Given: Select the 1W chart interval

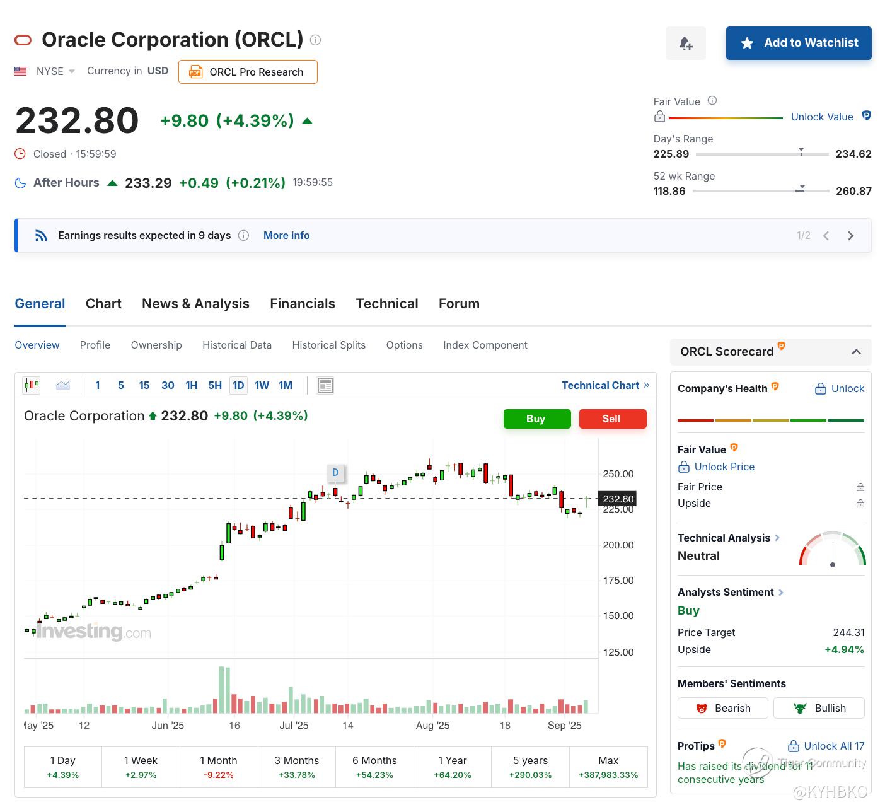Looking at the screenshot, I should click(262, 385).
